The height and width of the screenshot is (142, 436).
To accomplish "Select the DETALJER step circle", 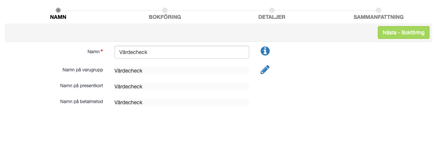I will [x=272, y=10].
